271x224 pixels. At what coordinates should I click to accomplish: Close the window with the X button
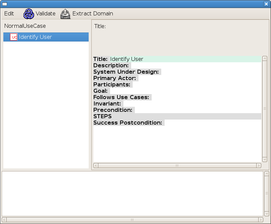pyautogui.click(x=266, y=4)
